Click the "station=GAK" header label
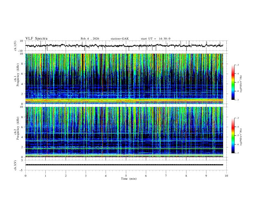 (x=119, y=39)
